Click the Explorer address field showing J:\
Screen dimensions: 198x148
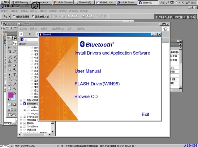(x=29, y=39)
